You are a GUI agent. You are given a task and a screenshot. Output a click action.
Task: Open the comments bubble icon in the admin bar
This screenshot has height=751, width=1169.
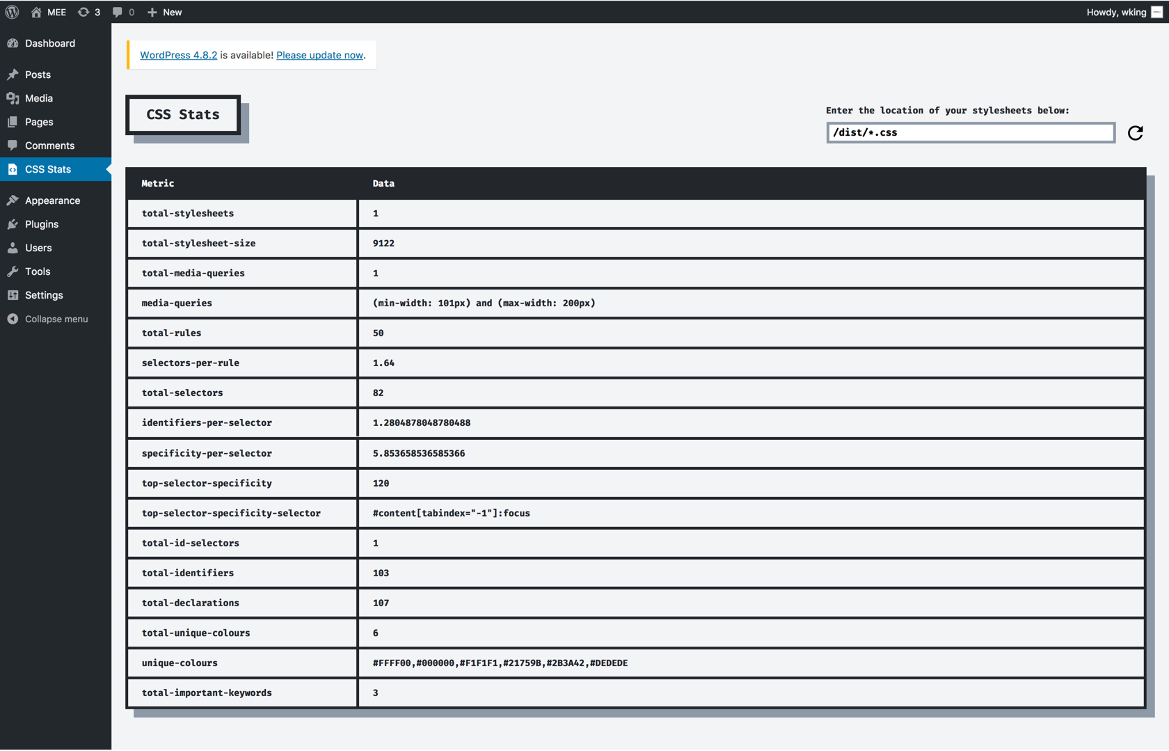(117, 12)
